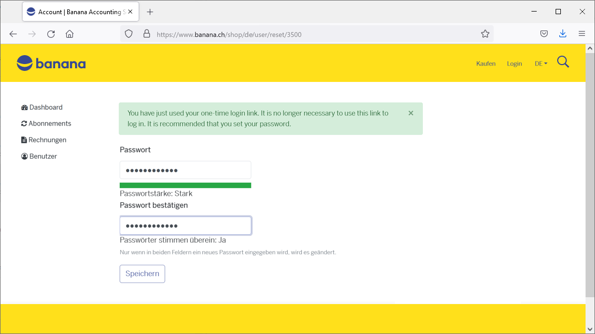
Task: Show site security lock info
Action: [147, 34]
